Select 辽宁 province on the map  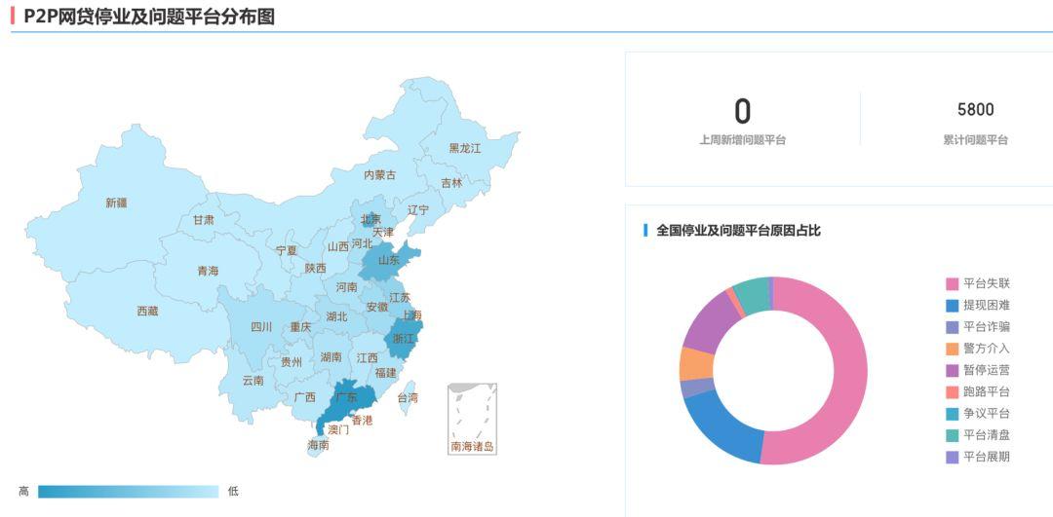[x=417, y=210]
